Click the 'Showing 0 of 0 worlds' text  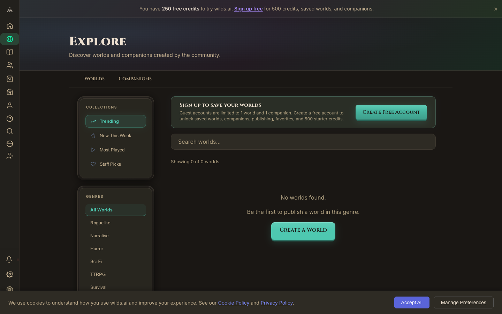[195, 162]
